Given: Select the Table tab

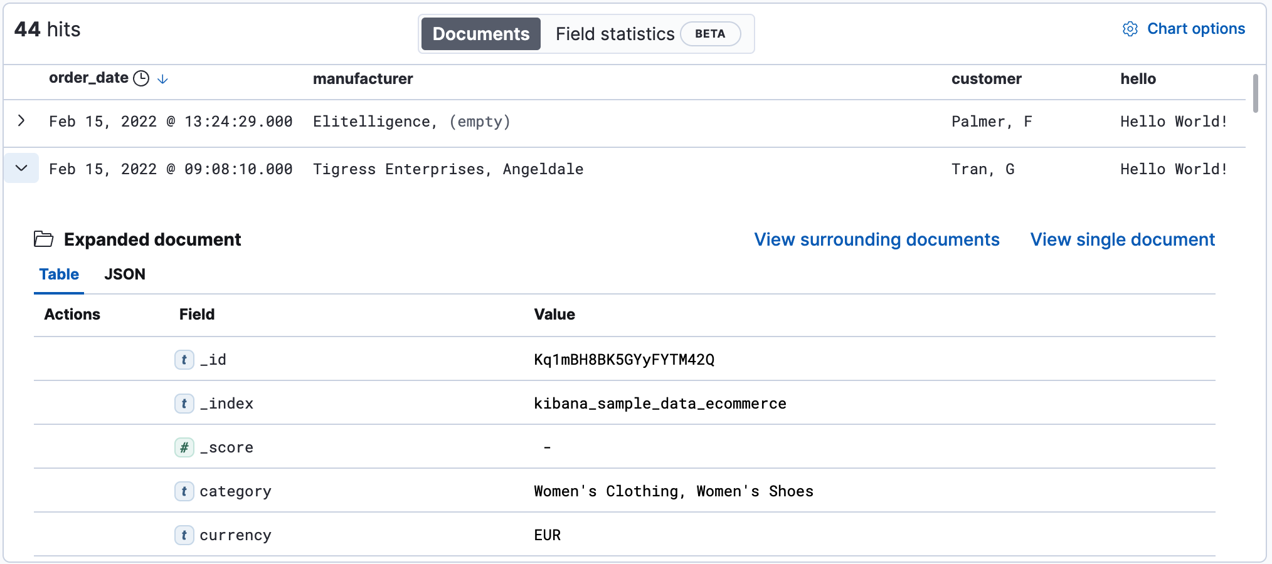Looking at the screenshot, I should point(58,274).
